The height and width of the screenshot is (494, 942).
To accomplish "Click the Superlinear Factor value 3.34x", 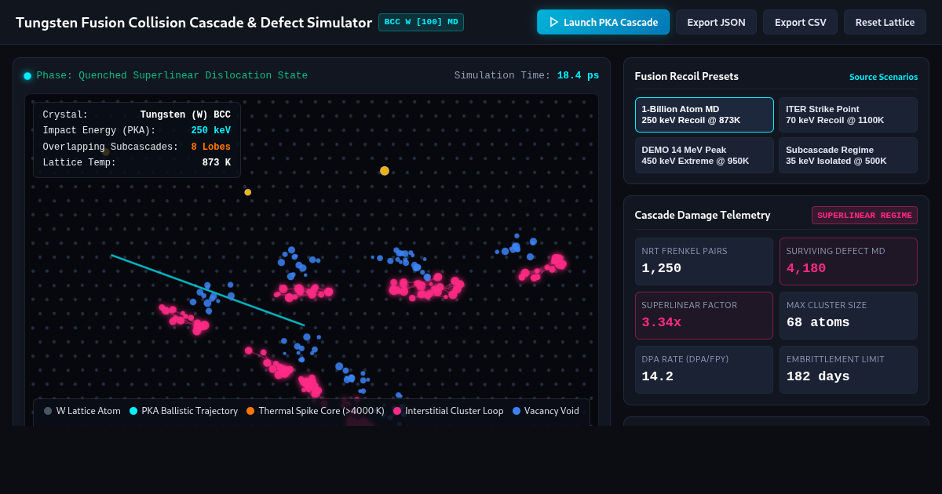I will point(661,322).
